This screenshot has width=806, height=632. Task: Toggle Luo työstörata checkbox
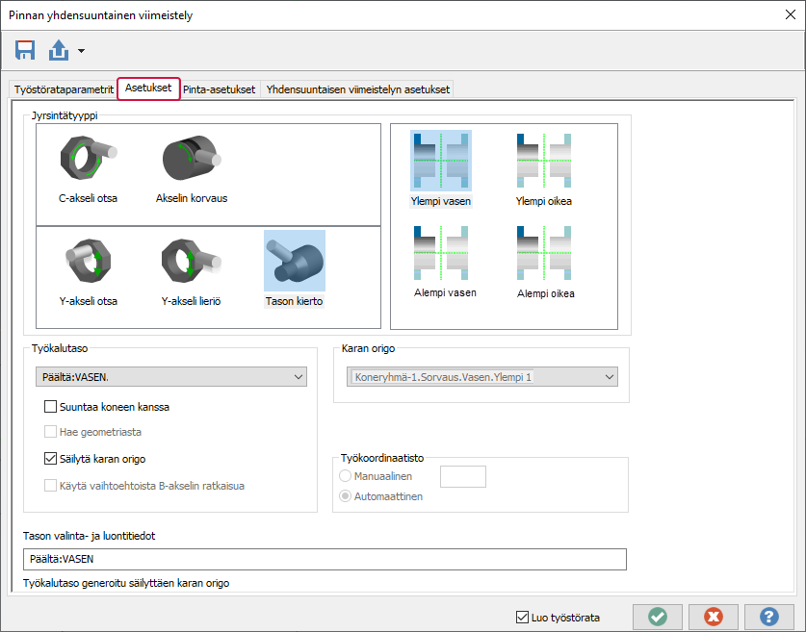(x=523, y=618)
